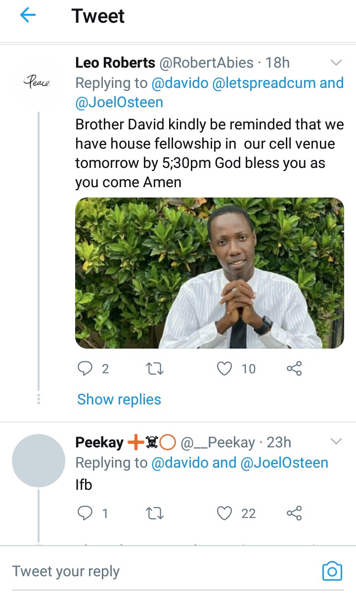Share Peekay's tweet
Viewport: 356px width, 595px height.
point(294,514)
